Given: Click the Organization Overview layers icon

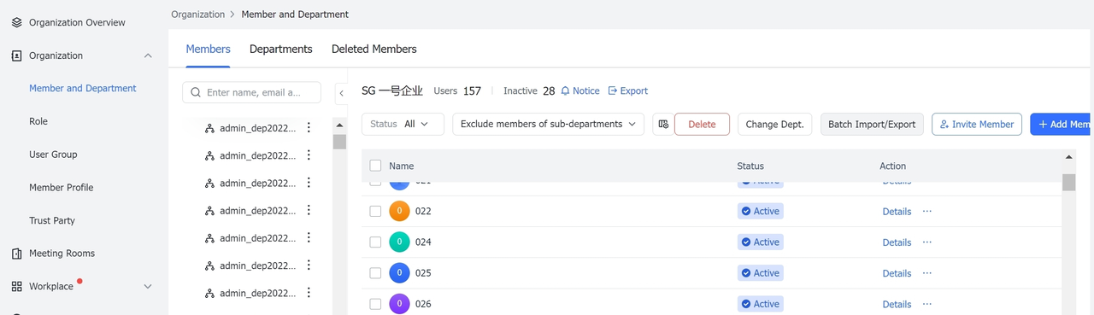Looking at the screenshot, I should coord(16,22).
